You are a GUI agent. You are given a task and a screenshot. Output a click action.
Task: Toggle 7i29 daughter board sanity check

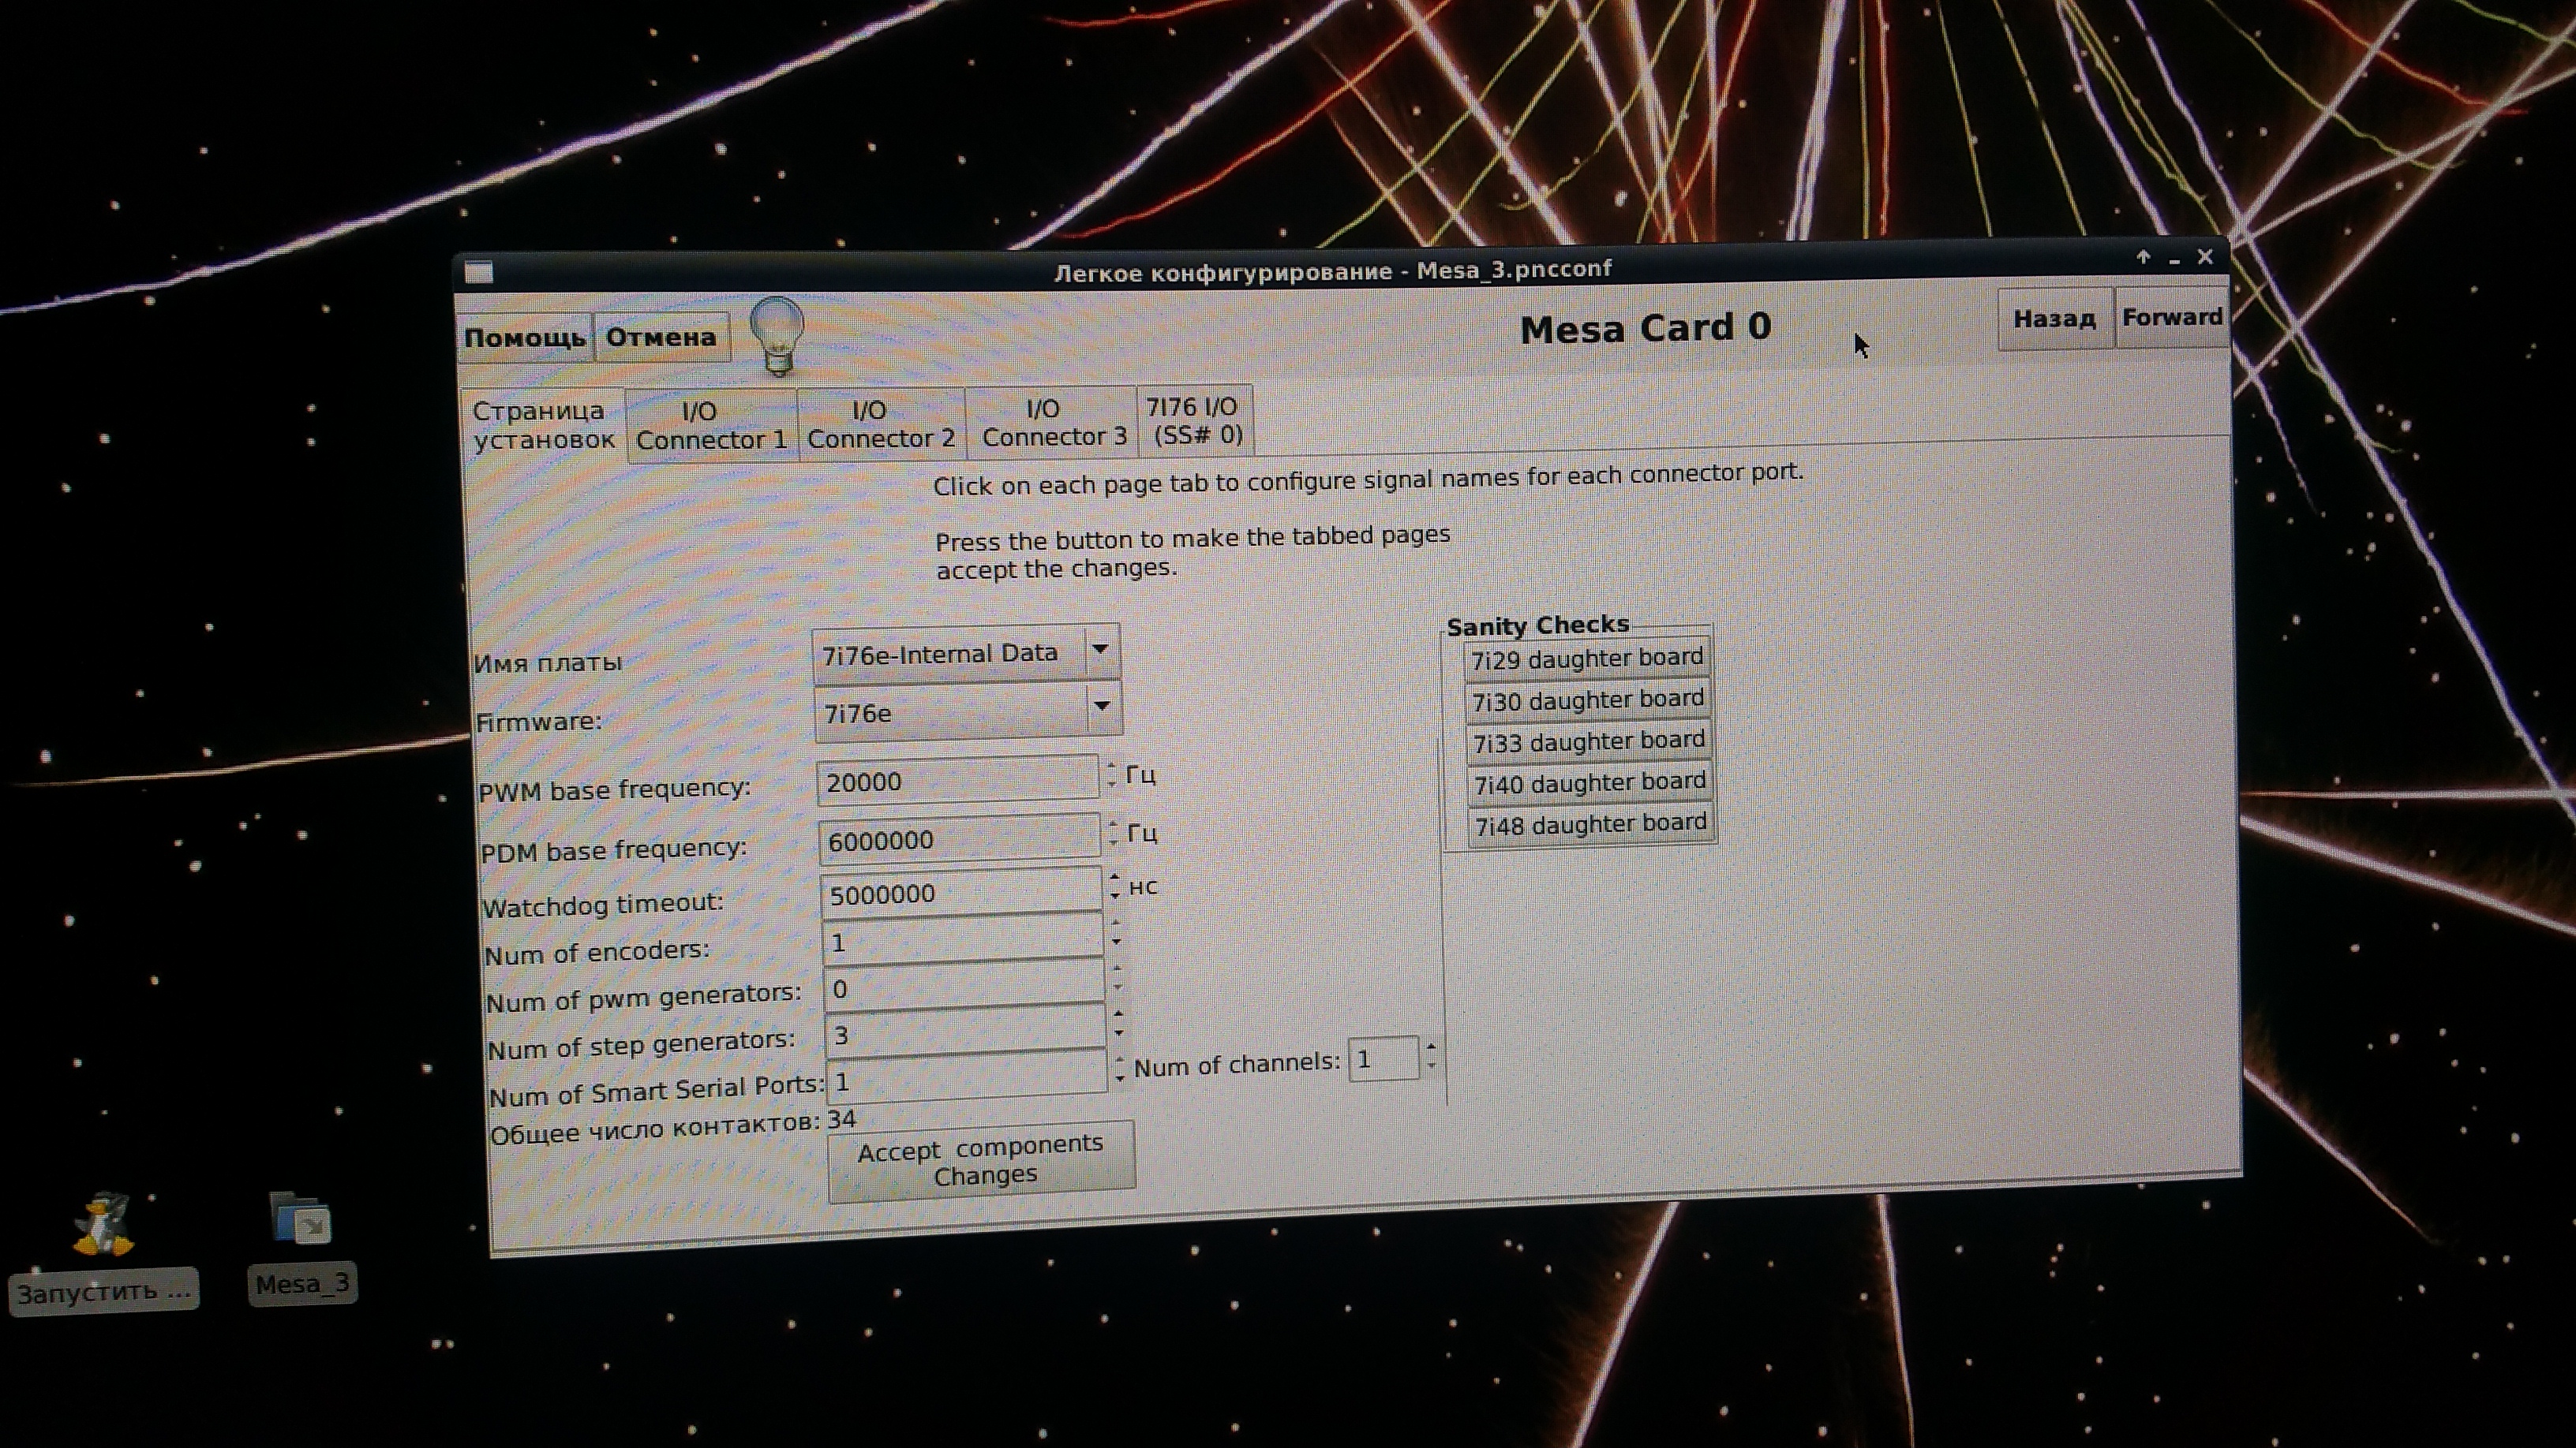(x=1586, y=659)
